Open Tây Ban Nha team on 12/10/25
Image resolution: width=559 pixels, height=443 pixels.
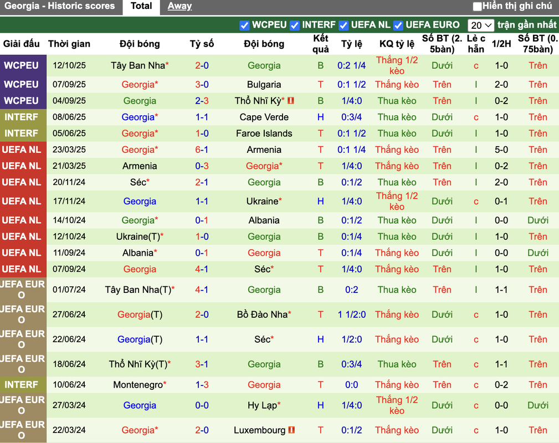(138, 65)
